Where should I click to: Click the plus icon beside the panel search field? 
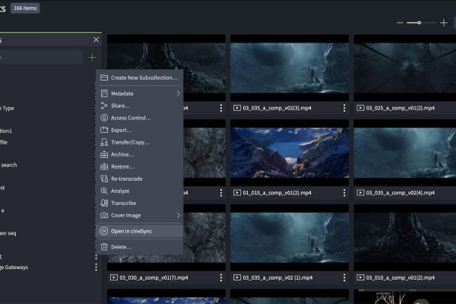click(x=92, y=57)
